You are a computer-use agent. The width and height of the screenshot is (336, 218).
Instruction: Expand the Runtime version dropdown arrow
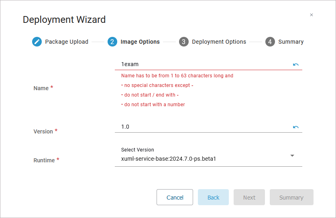point(292,155)
